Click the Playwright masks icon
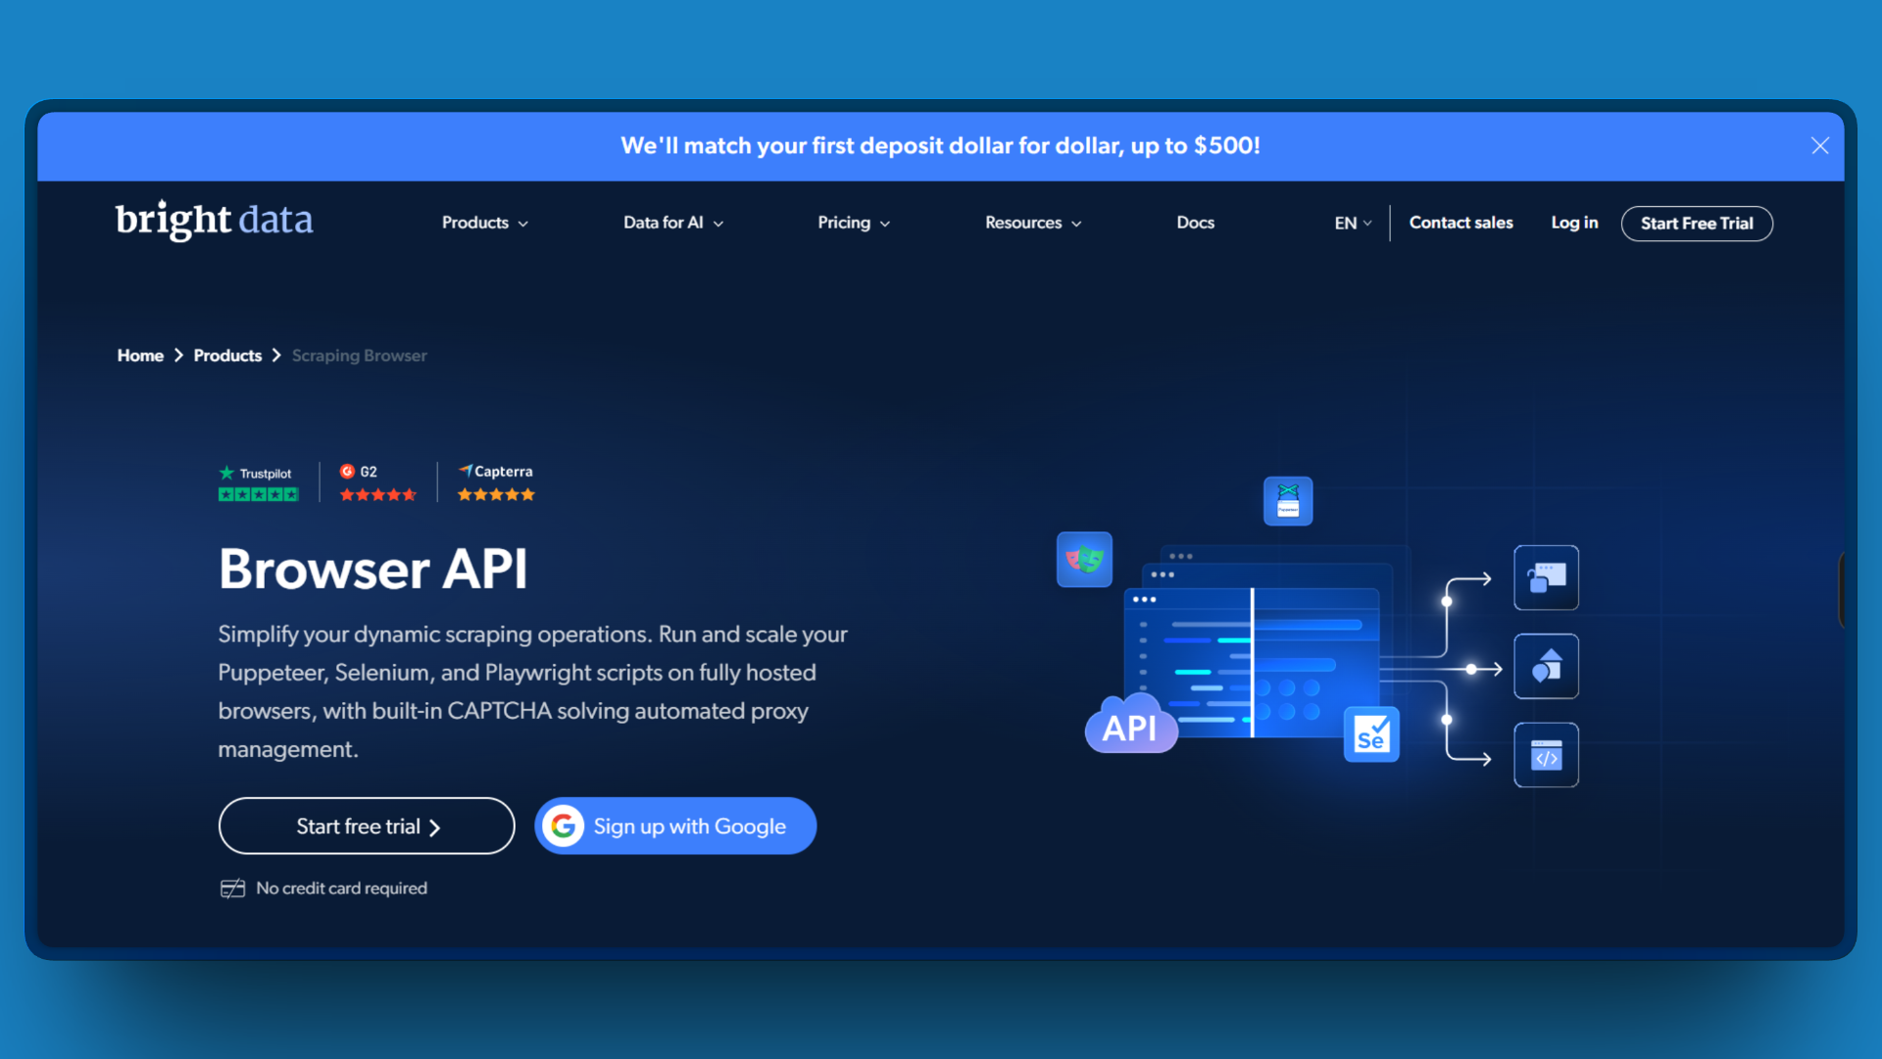Screen dimensions: 1882x1059 1084,559
